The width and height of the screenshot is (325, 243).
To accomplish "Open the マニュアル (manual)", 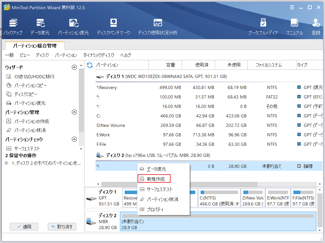I will (x=294, y=26).
